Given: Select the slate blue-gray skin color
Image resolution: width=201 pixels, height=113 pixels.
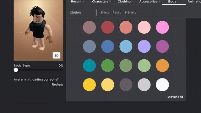Looking at the screenshot, I should click(89, 46).
